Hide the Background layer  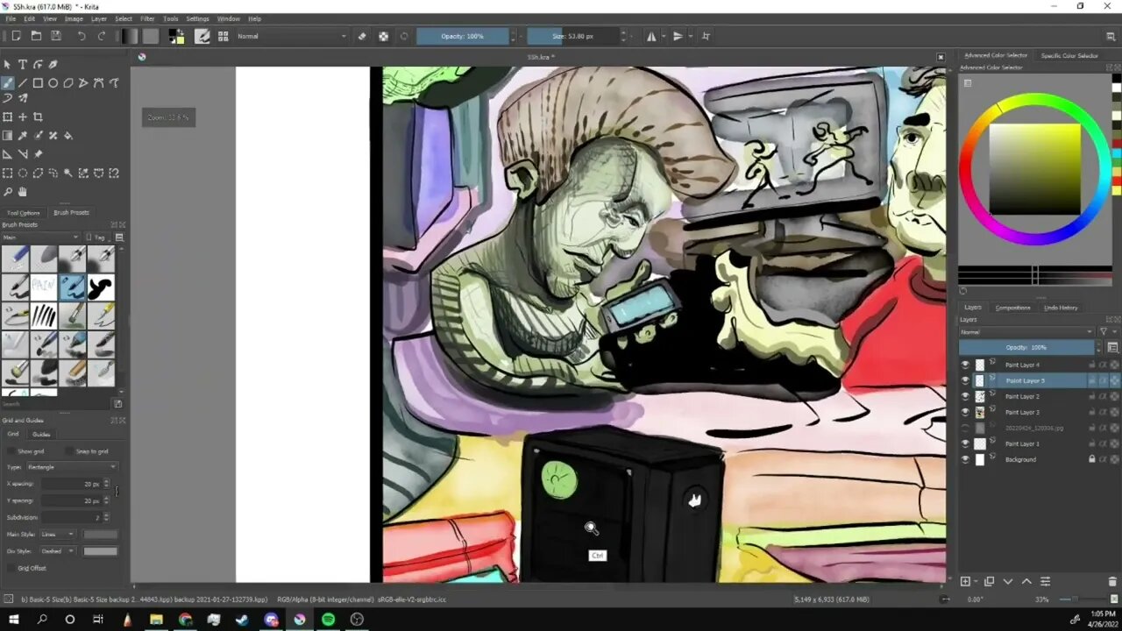click(965, 459)
